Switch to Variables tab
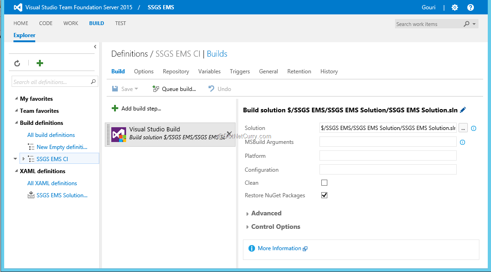This screenshot has height=272, width=491. [210, 71]
